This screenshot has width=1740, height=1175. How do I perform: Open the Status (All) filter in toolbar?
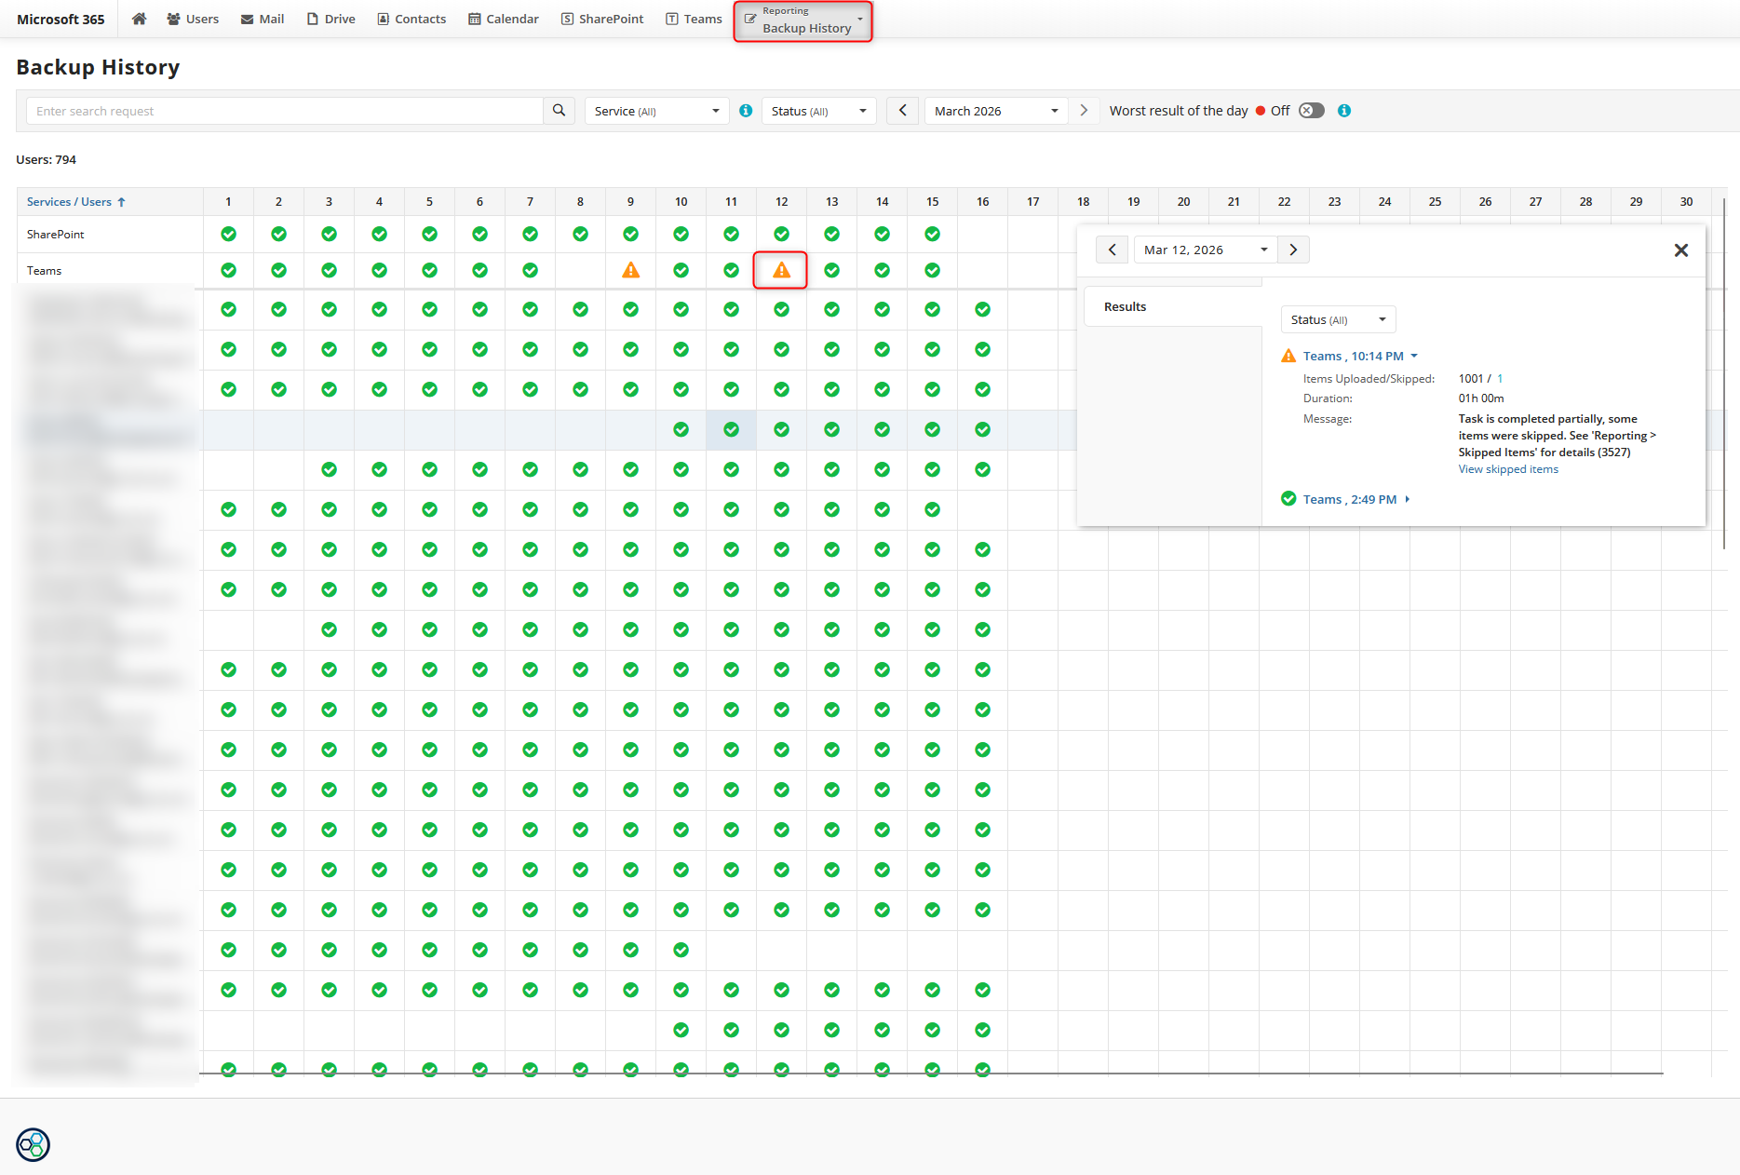pos(818,111)
